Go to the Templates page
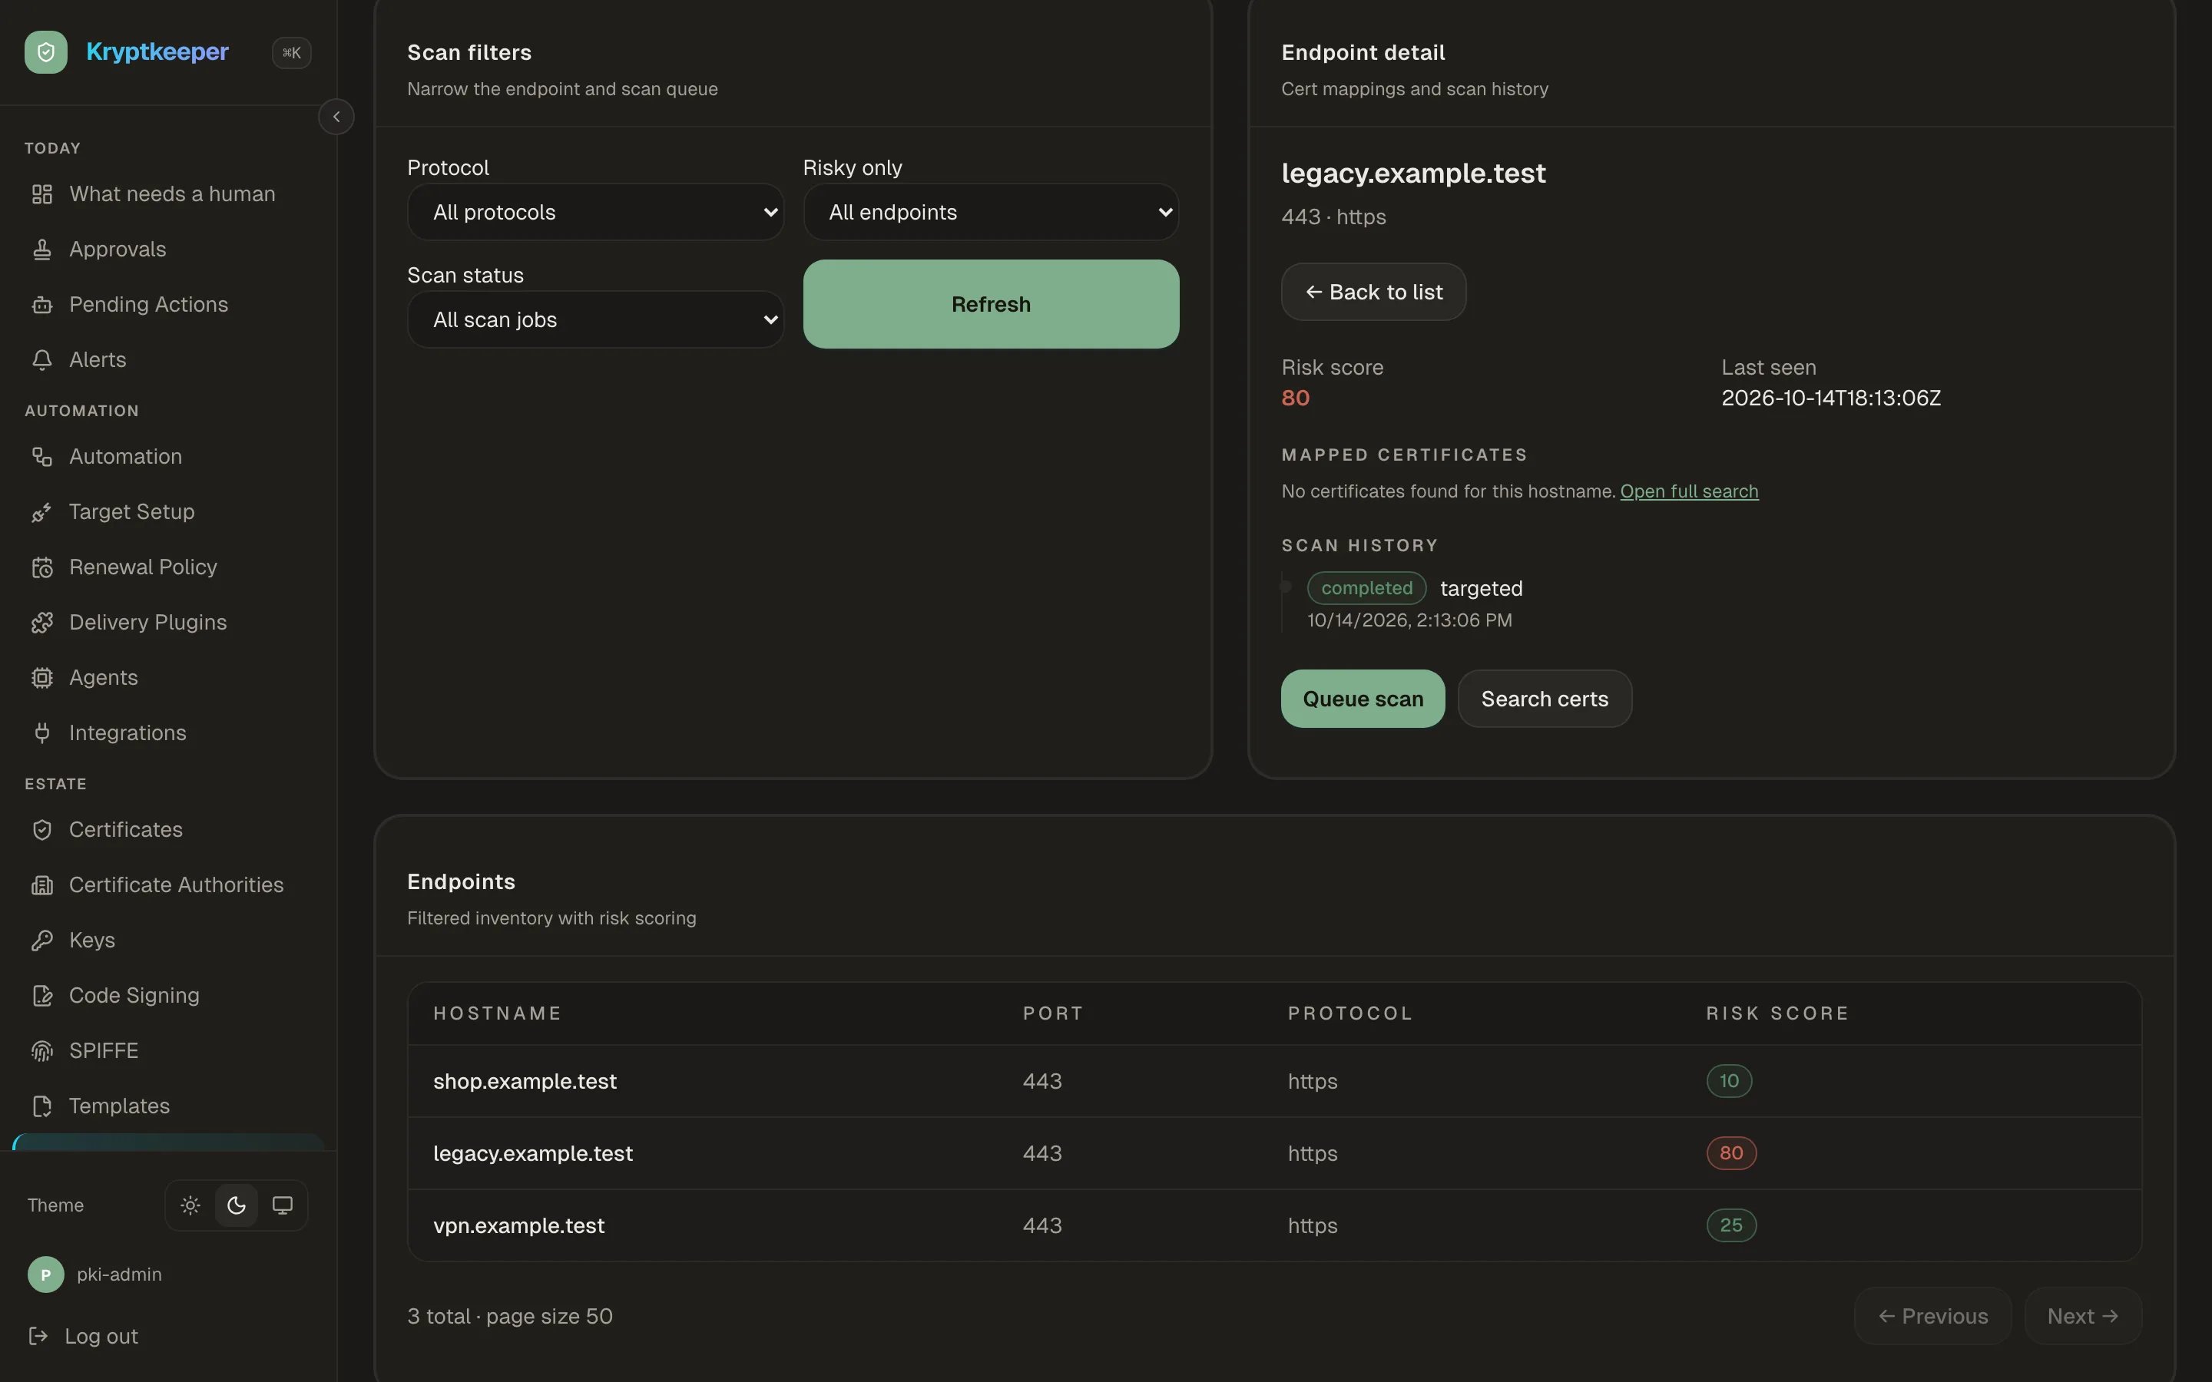Image resolution: width=2212 pixels, height=1382 pixels. [168, 1106]
